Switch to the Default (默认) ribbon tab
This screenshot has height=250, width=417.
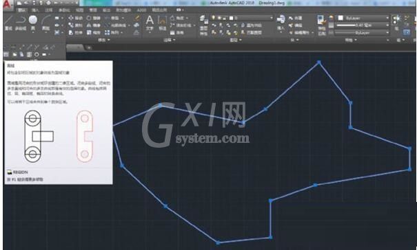pyautogui.click(x=22, y=10)
